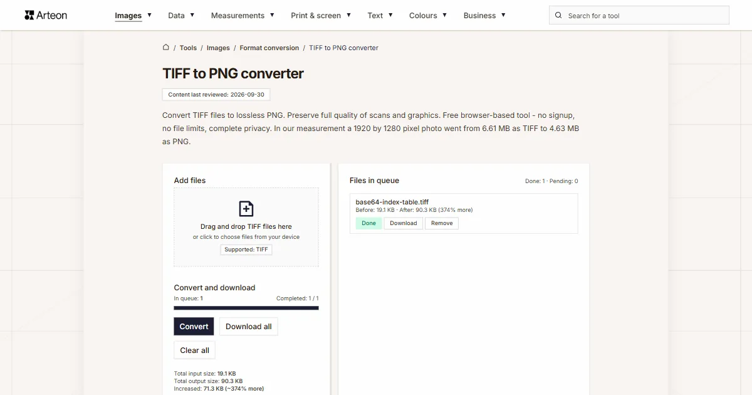Open the Print & screen menu
Screen dimensions: 752x395
pos(316,16)
